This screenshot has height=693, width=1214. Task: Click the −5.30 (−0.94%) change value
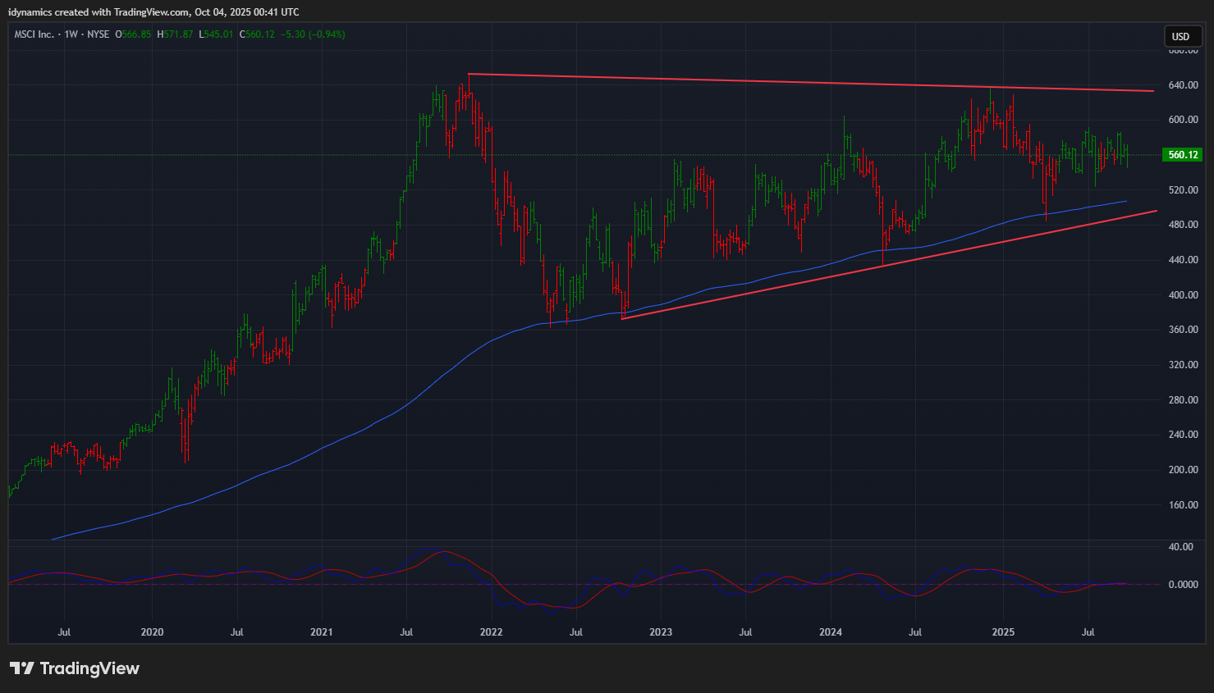click(x=313, y=34)
